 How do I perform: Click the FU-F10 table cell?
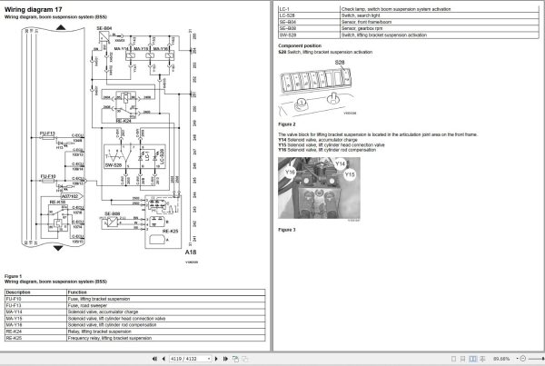click(35, 299)
